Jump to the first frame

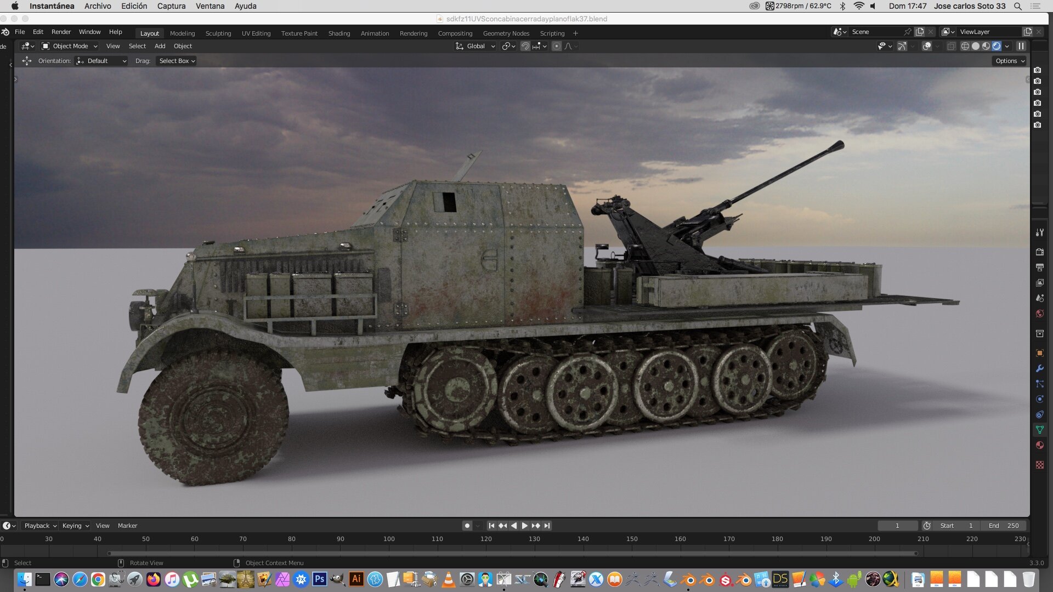491,526
